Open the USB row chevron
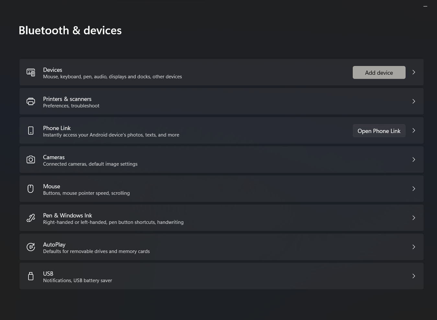This screenshot has width=437, height=320. pos(414,276)
